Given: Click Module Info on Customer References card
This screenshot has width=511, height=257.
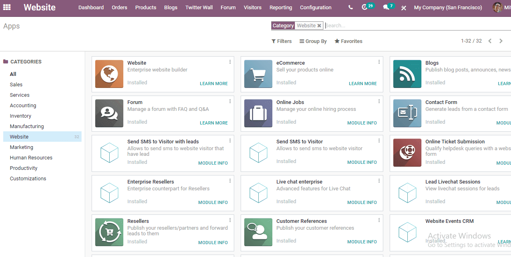Looking at the screenshot, I should pos(362,242).
